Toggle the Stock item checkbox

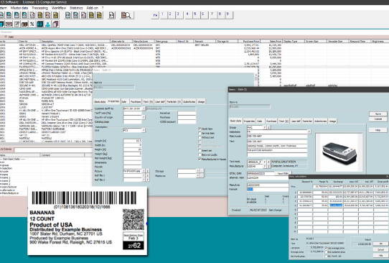(200, 129)
